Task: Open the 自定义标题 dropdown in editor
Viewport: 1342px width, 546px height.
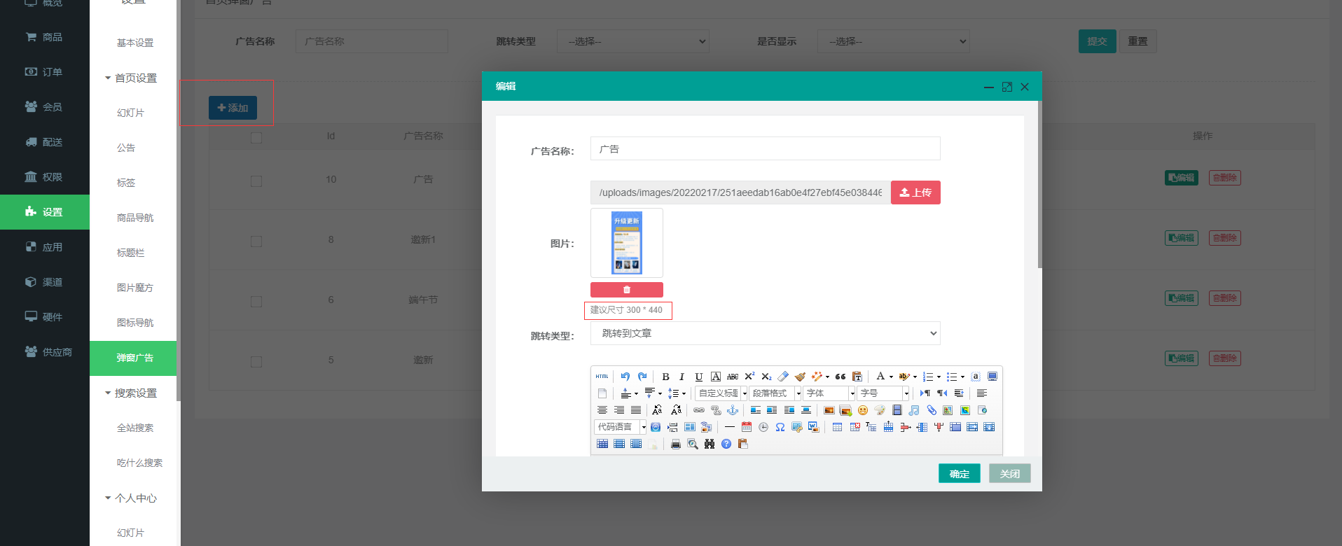Action: (x=721, y=393)
